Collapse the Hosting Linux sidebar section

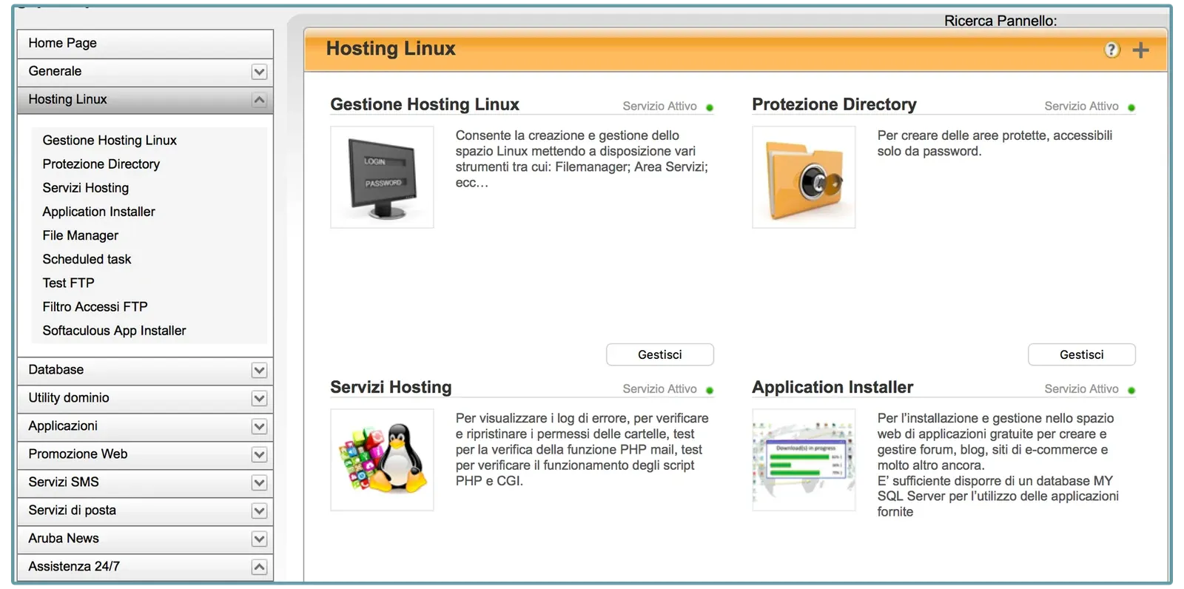pyautogui.click(x=259, y=100)
